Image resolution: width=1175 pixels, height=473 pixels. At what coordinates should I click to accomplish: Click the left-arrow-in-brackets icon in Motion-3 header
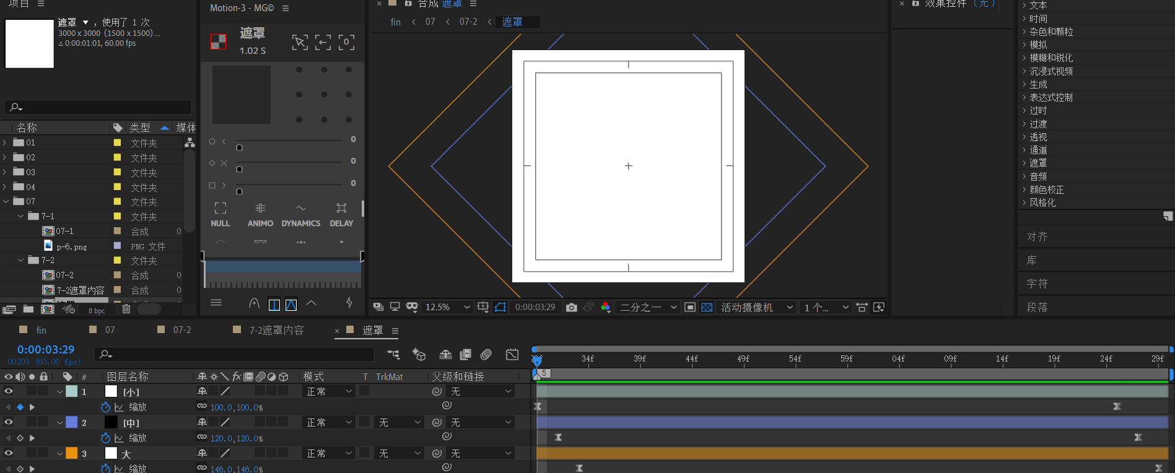pos(323,42)
